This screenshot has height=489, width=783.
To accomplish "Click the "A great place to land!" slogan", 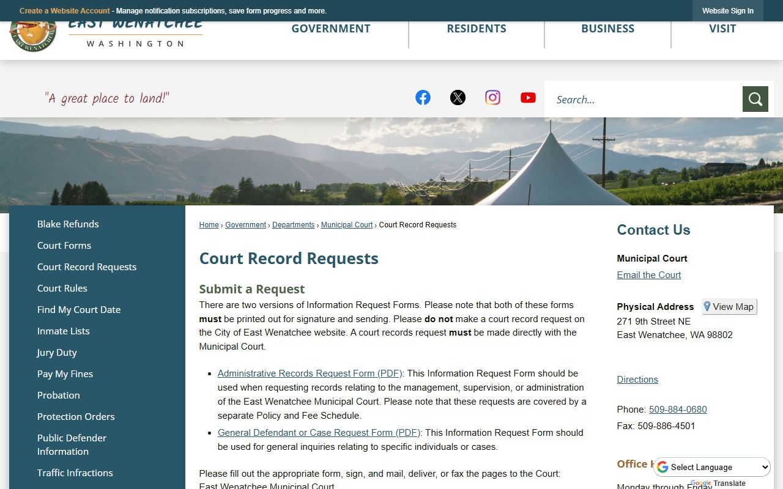I will (107, 98).
